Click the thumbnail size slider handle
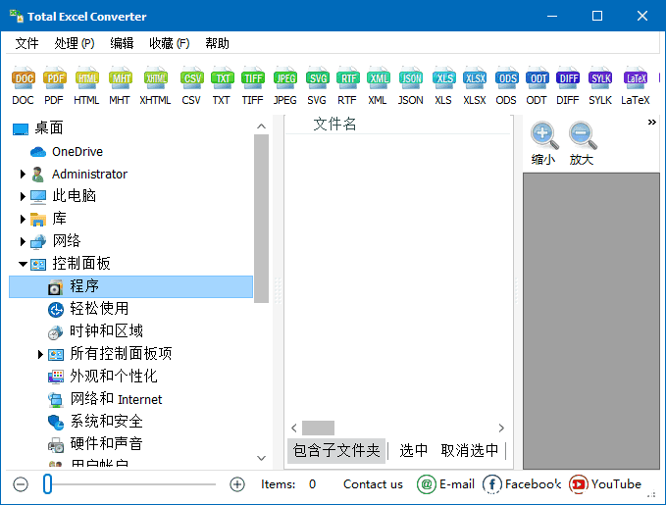The height and width of the screenshot is (505, 666). pos(47,483)
